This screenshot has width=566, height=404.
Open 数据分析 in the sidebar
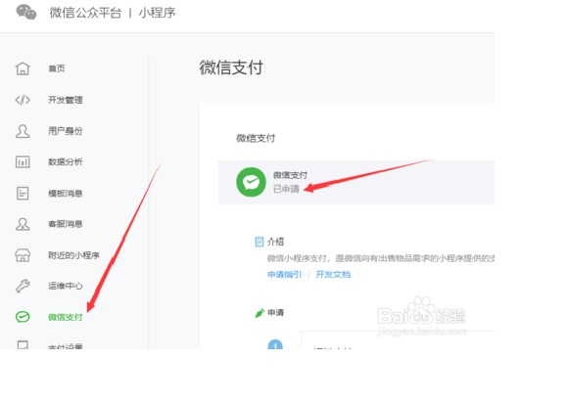66,162
